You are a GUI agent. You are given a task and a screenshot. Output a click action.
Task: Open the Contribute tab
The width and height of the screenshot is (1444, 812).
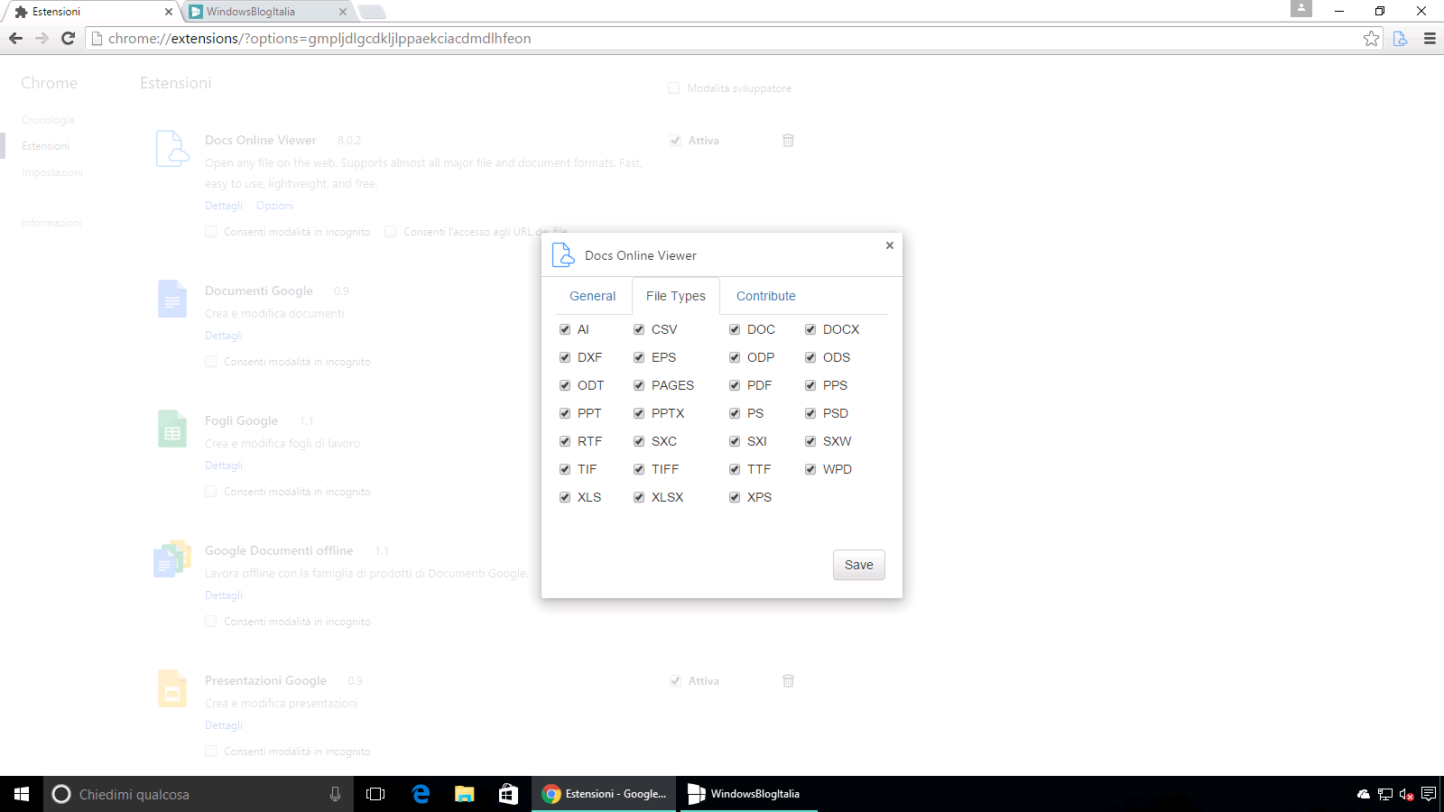pyautogui.click(x=766, y=296)
